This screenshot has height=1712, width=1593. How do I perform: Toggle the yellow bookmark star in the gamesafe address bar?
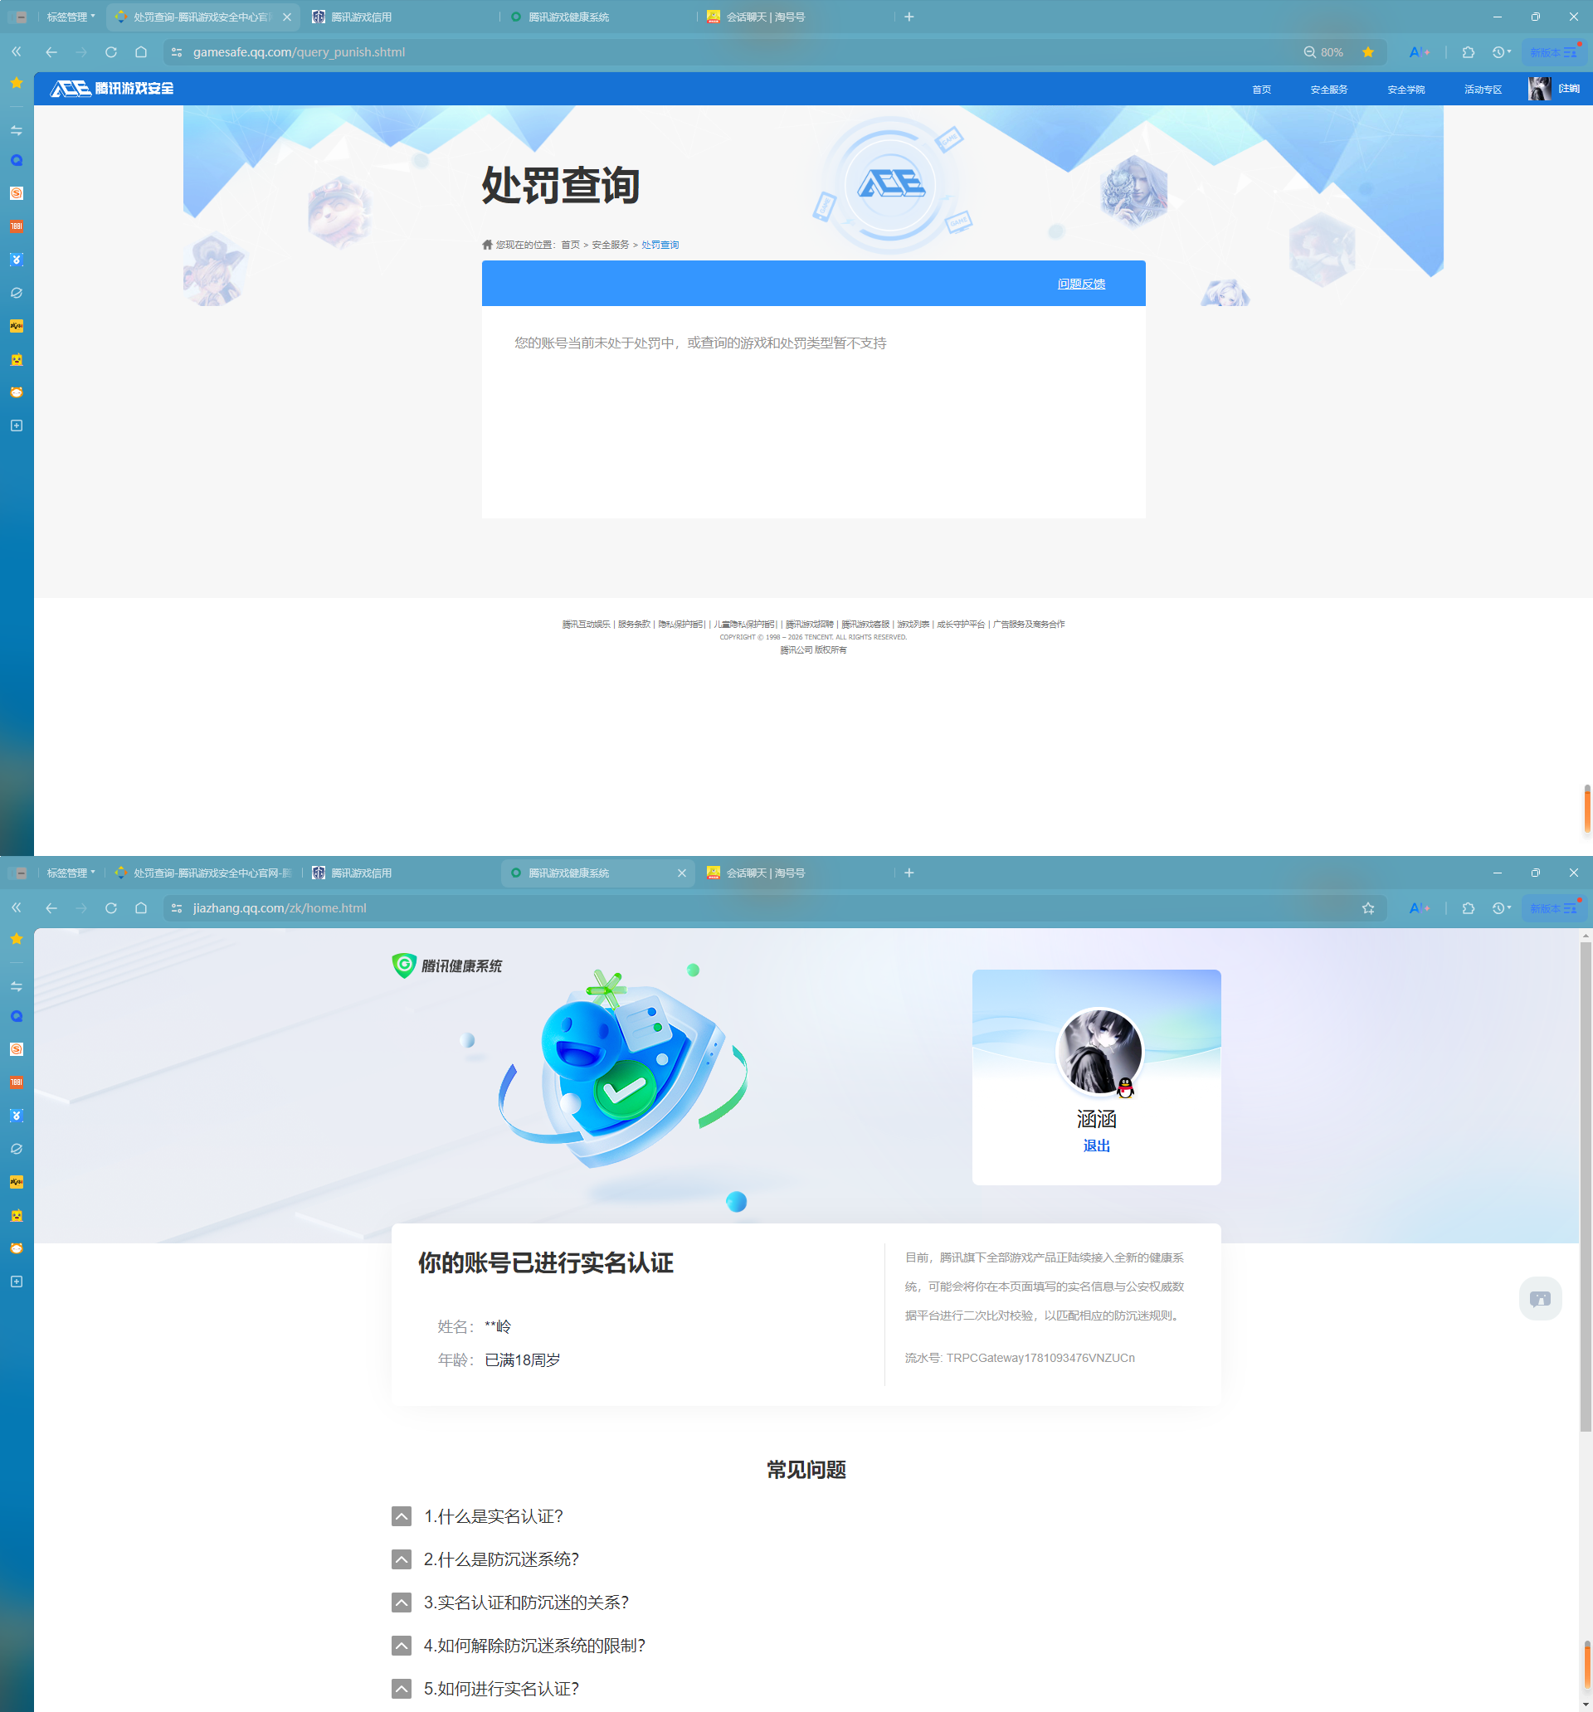[x=1368, y=51]
